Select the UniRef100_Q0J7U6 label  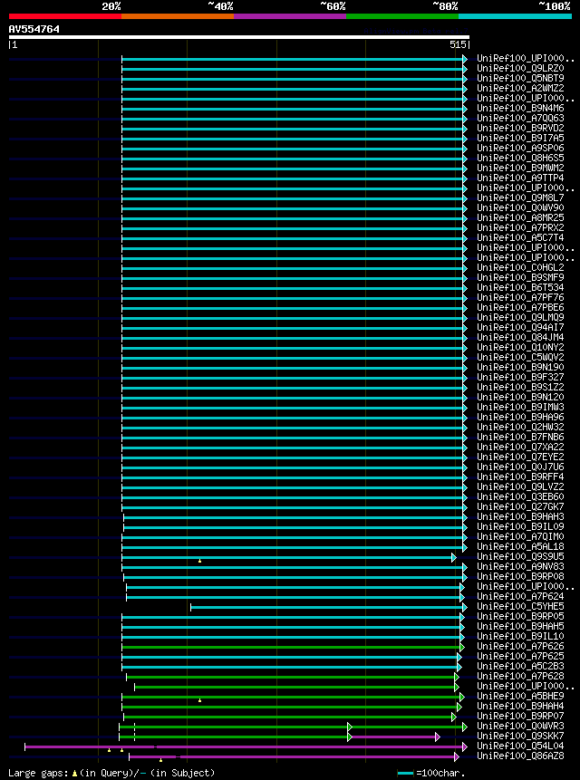coord(520,467)
